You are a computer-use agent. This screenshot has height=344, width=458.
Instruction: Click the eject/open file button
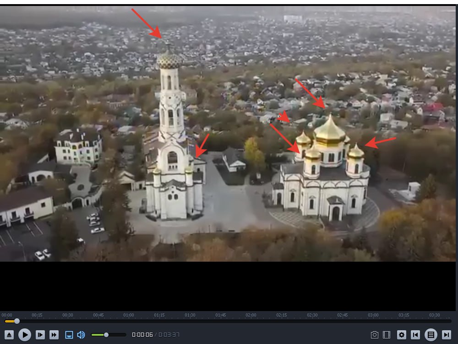tap(9, 335)
